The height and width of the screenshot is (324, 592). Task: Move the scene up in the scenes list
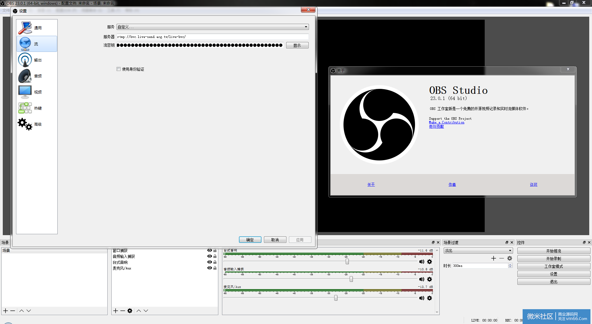[22, 311]
